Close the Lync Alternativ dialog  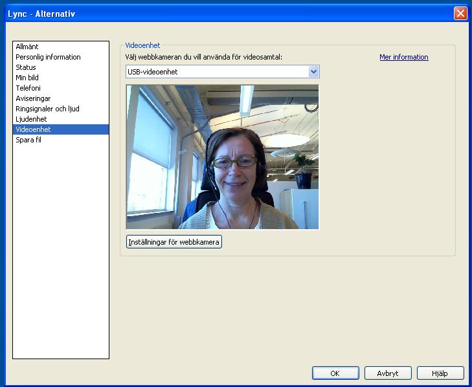[460, 14]
